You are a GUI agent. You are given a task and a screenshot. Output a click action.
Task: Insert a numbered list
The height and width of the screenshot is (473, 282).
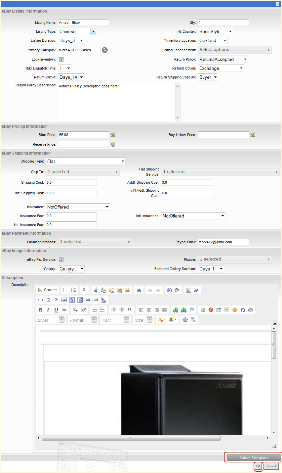[95, 310]
